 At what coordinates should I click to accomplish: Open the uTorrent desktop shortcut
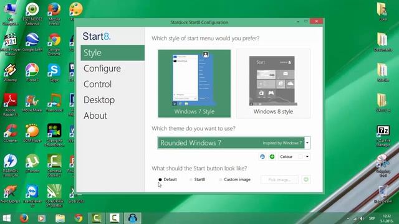click(x=32, y=164)
